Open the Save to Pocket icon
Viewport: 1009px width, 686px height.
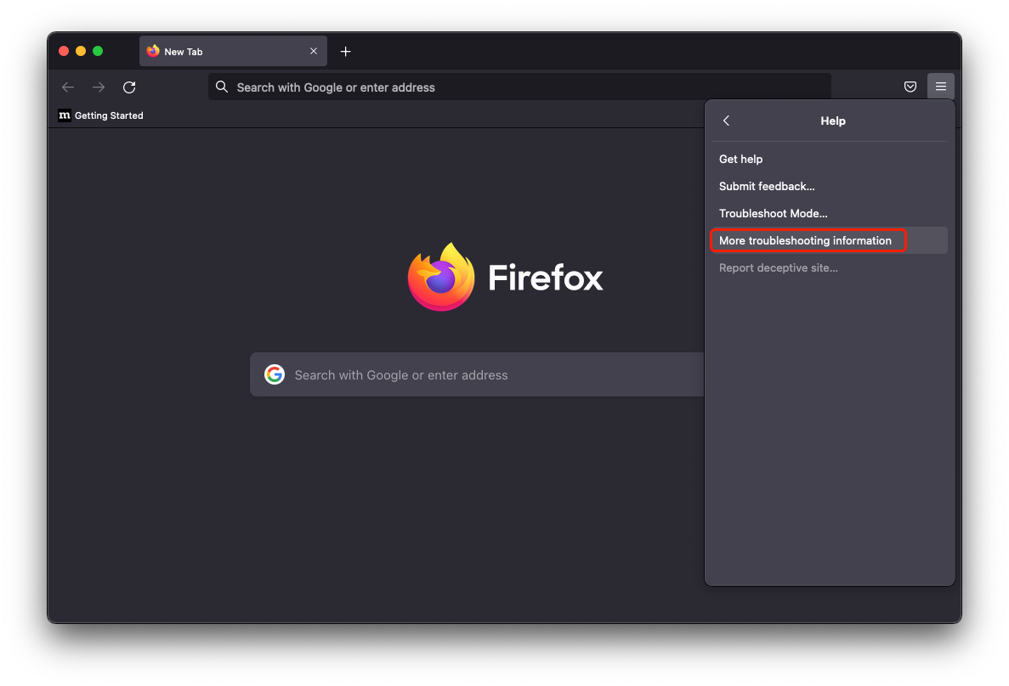click(x=910, y=87)
